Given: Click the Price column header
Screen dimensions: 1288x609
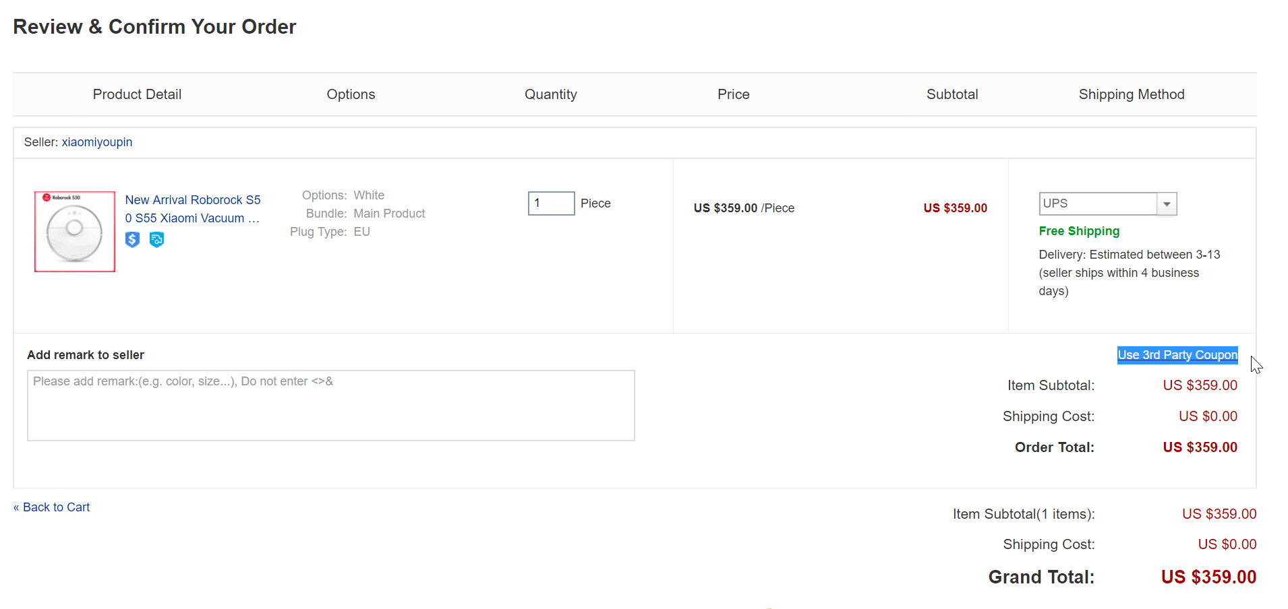Looking at the screenshot, I should click(x=734, y=94).
